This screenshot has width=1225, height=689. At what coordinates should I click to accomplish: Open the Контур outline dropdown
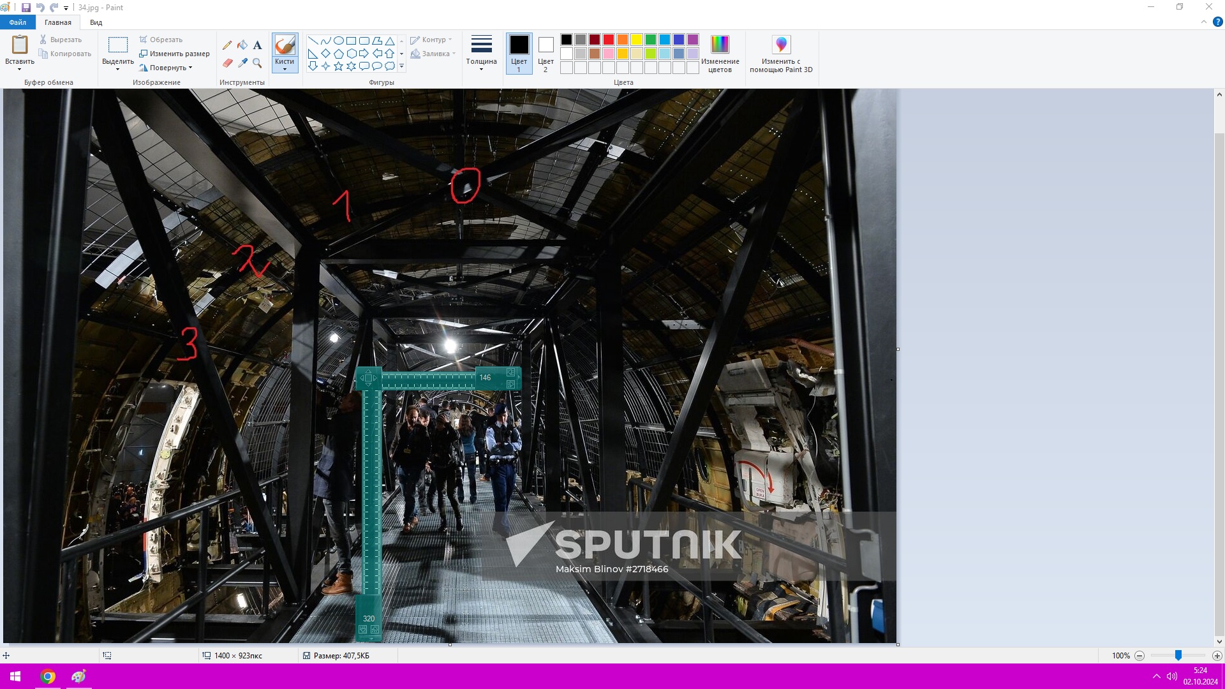432,40
